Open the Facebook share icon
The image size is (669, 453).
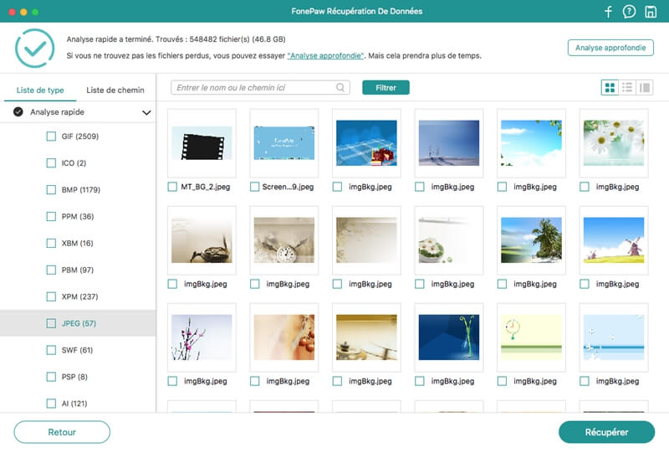click(x=609, y=12)
